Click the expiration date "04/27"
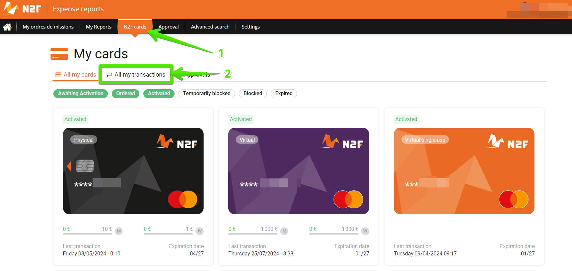 (197, 253)
